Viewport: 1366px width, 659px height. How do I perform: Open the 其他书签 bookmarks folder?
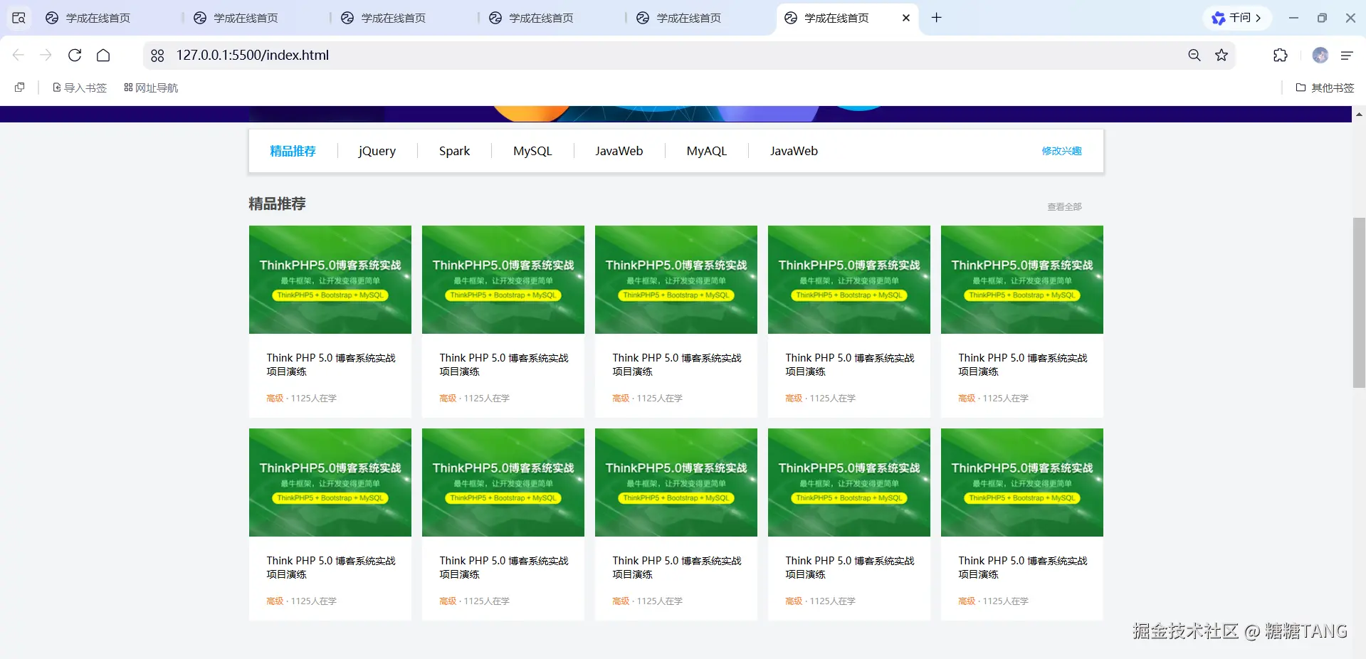coord(1325,88)
